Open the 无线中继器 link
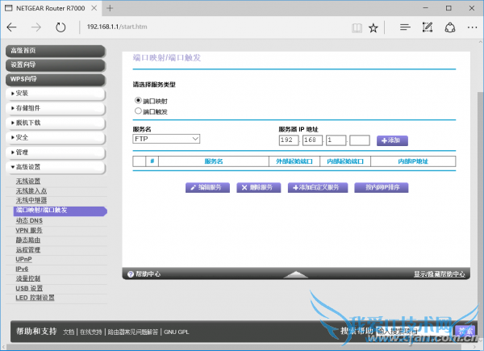 coord(31,200)
